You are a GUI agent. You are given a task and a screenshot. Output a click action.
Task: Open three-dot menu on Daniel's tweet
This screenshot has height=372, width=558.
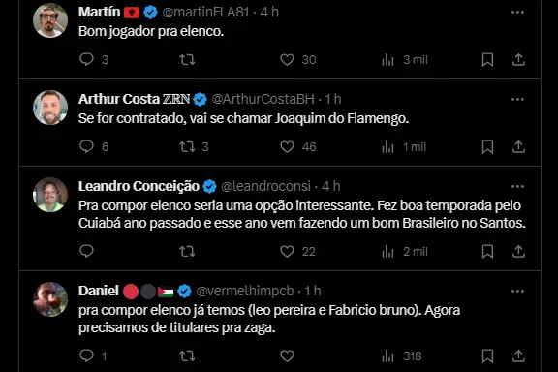click(x=517, y=292)
